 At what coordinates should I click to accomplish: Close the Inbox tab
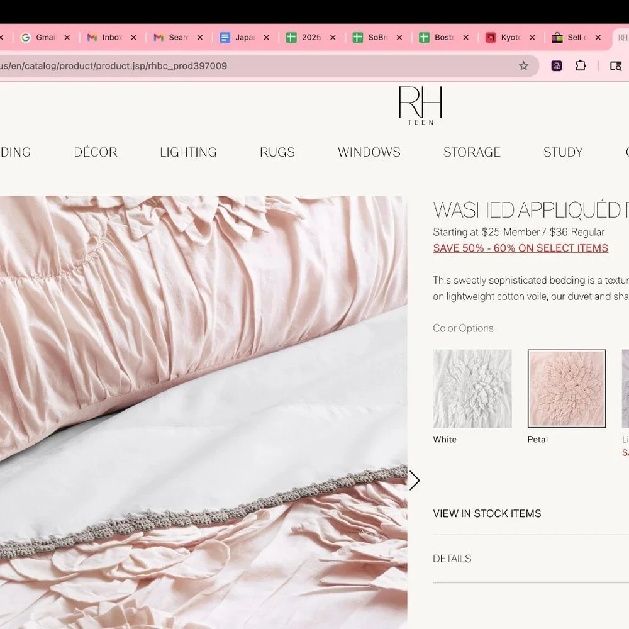tap(133, 37)
